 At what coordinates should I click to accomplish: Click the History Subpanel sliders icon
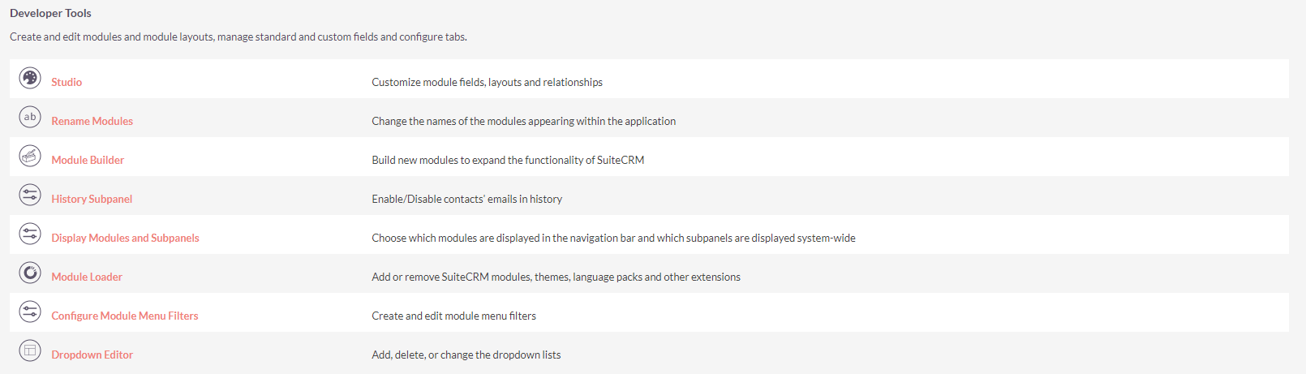(x=30, y=195)
